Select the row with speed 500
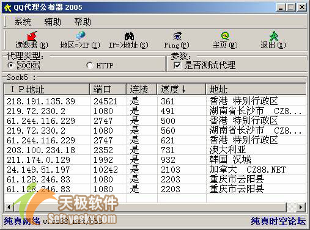Image resolution: width=310 pixels, height=230 pixels. tap(155, 121)
